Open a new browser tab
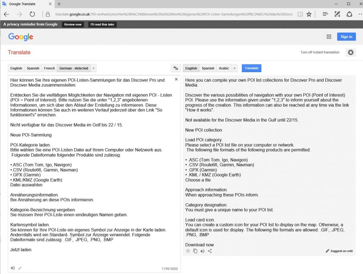This screenshot has width=363, height=274. 59,4
